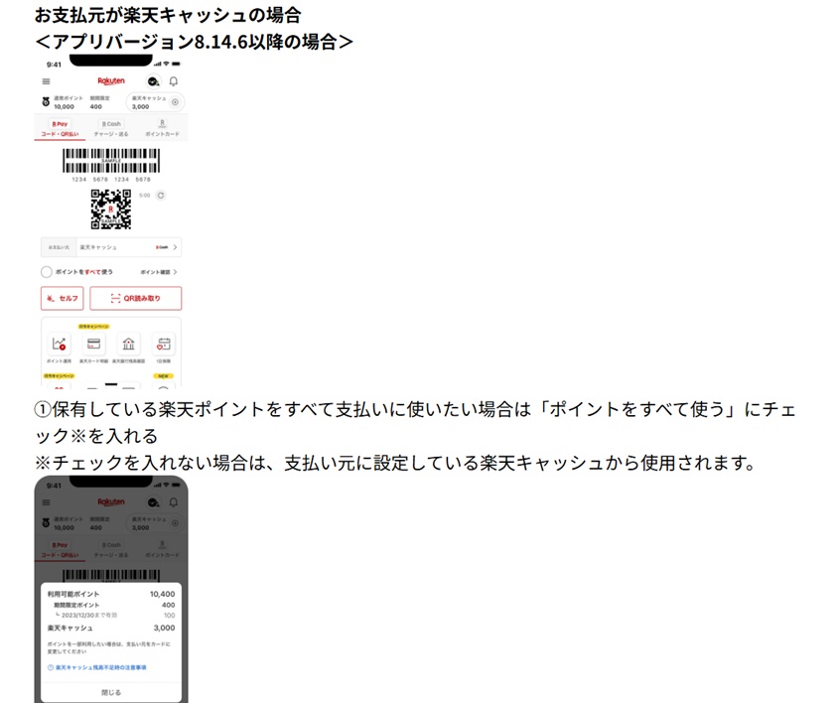Image resolution: width=837 pixels, height=703 pixels.
Task: Tap medal icon in the dimmed lower phone
Action: pos(46,523)
